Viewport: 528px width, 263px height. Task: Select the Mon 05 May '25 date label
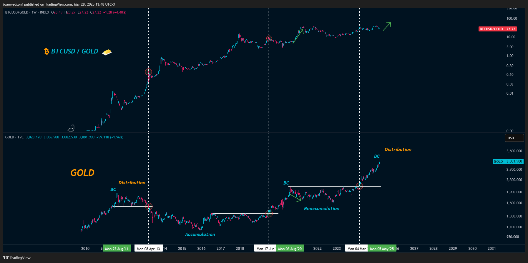pyautogui.click(x=382, y=249)
